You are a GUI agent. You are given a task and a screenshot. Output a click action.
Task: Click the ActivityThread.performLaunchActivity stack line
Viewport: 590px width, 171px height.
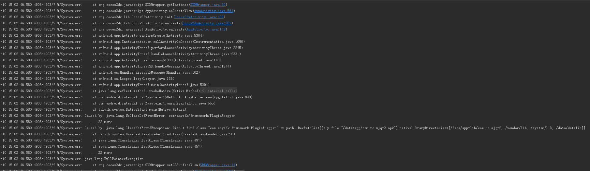(168, 48)
